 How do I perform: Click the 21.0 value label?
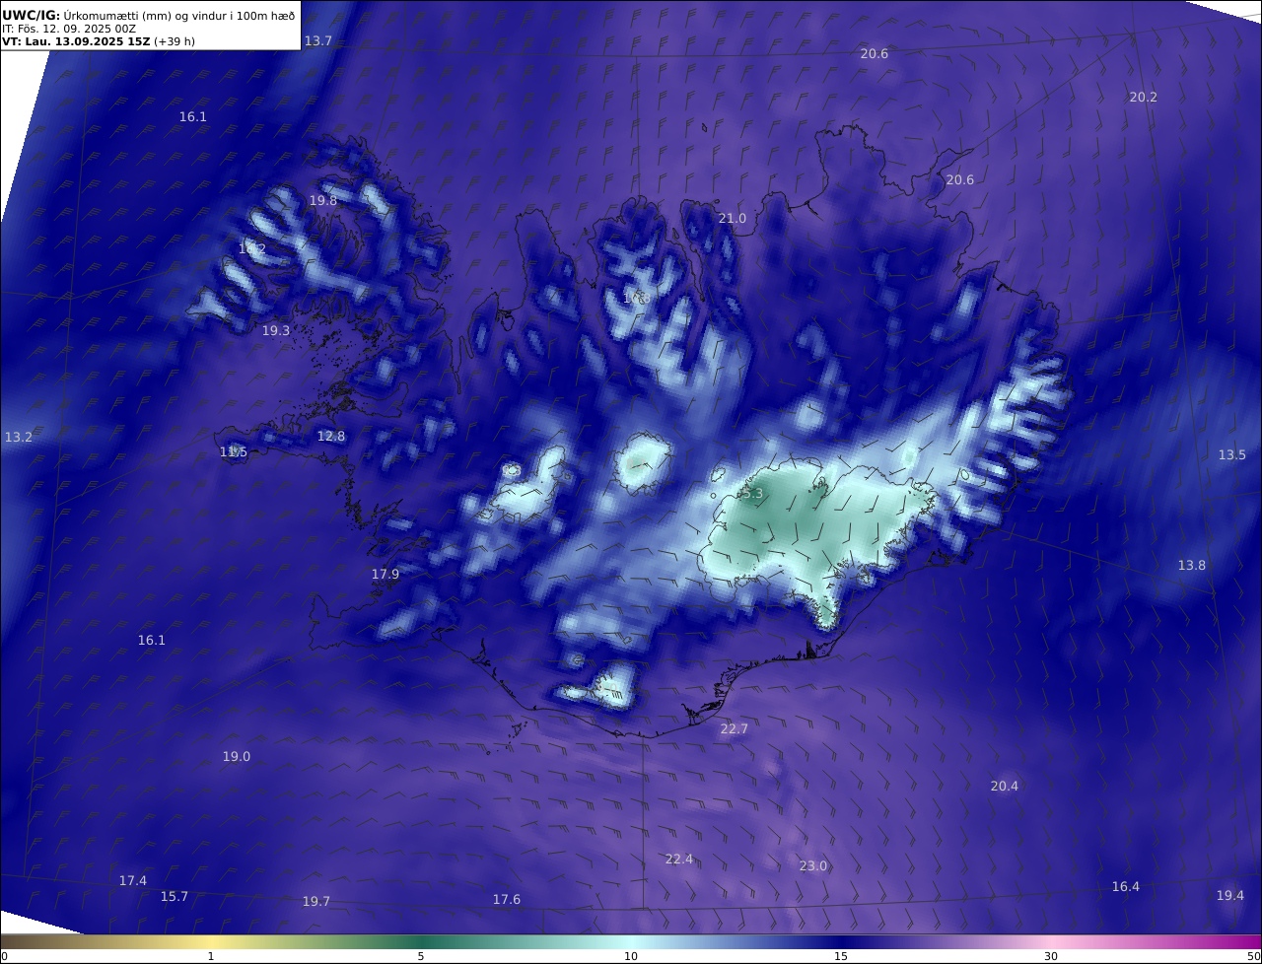tap(732, 219)
